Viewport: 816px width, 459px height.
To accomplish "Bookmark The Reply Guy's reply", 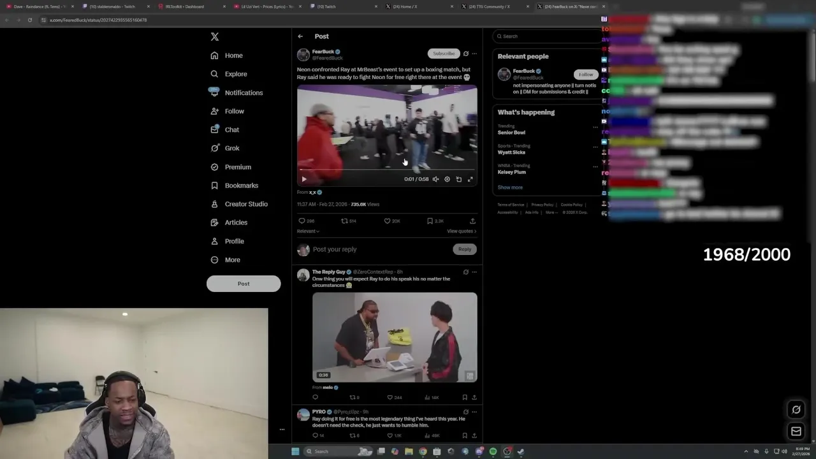I will [x=465, y=397].
